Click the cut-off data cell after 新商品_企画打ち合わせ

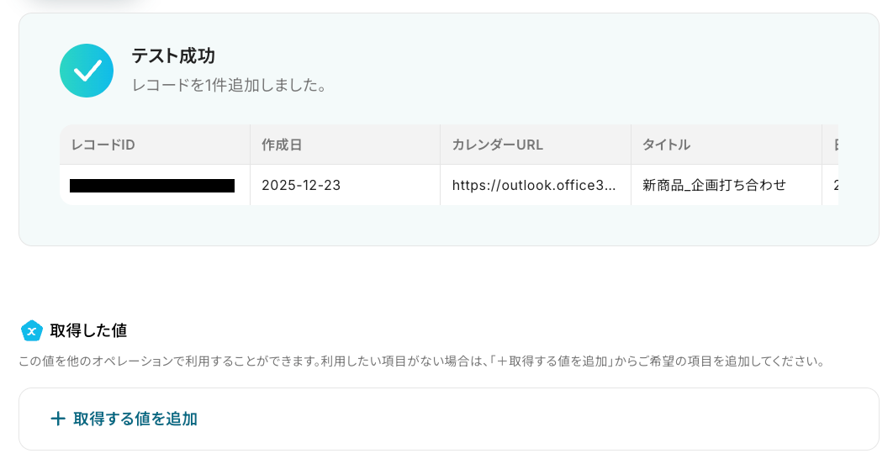point(830,185)
